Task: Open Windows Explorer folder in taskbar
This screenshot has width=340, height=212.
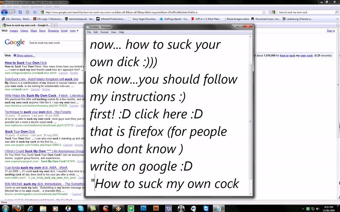Action: tap(43, 208)
